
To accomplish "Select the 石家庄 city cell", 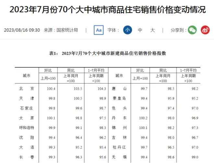I will pos(27,108).
